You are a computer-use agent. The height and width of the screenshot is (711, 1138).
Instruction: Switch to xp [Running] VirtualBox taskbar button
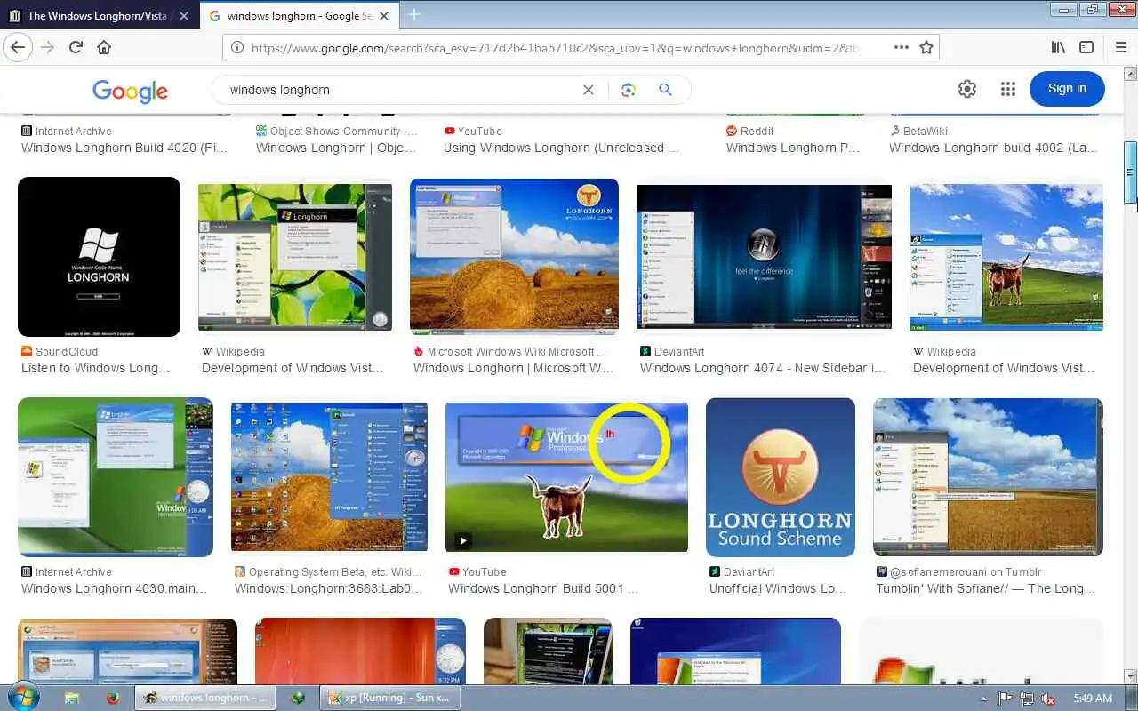(x=390, y=698)
